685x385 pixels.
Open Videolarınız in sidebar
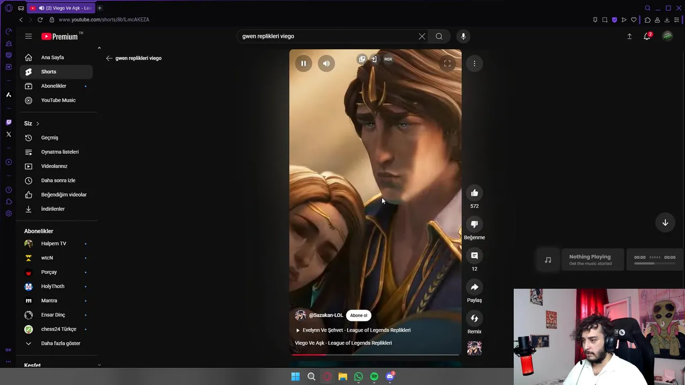(x=56, y=166)
